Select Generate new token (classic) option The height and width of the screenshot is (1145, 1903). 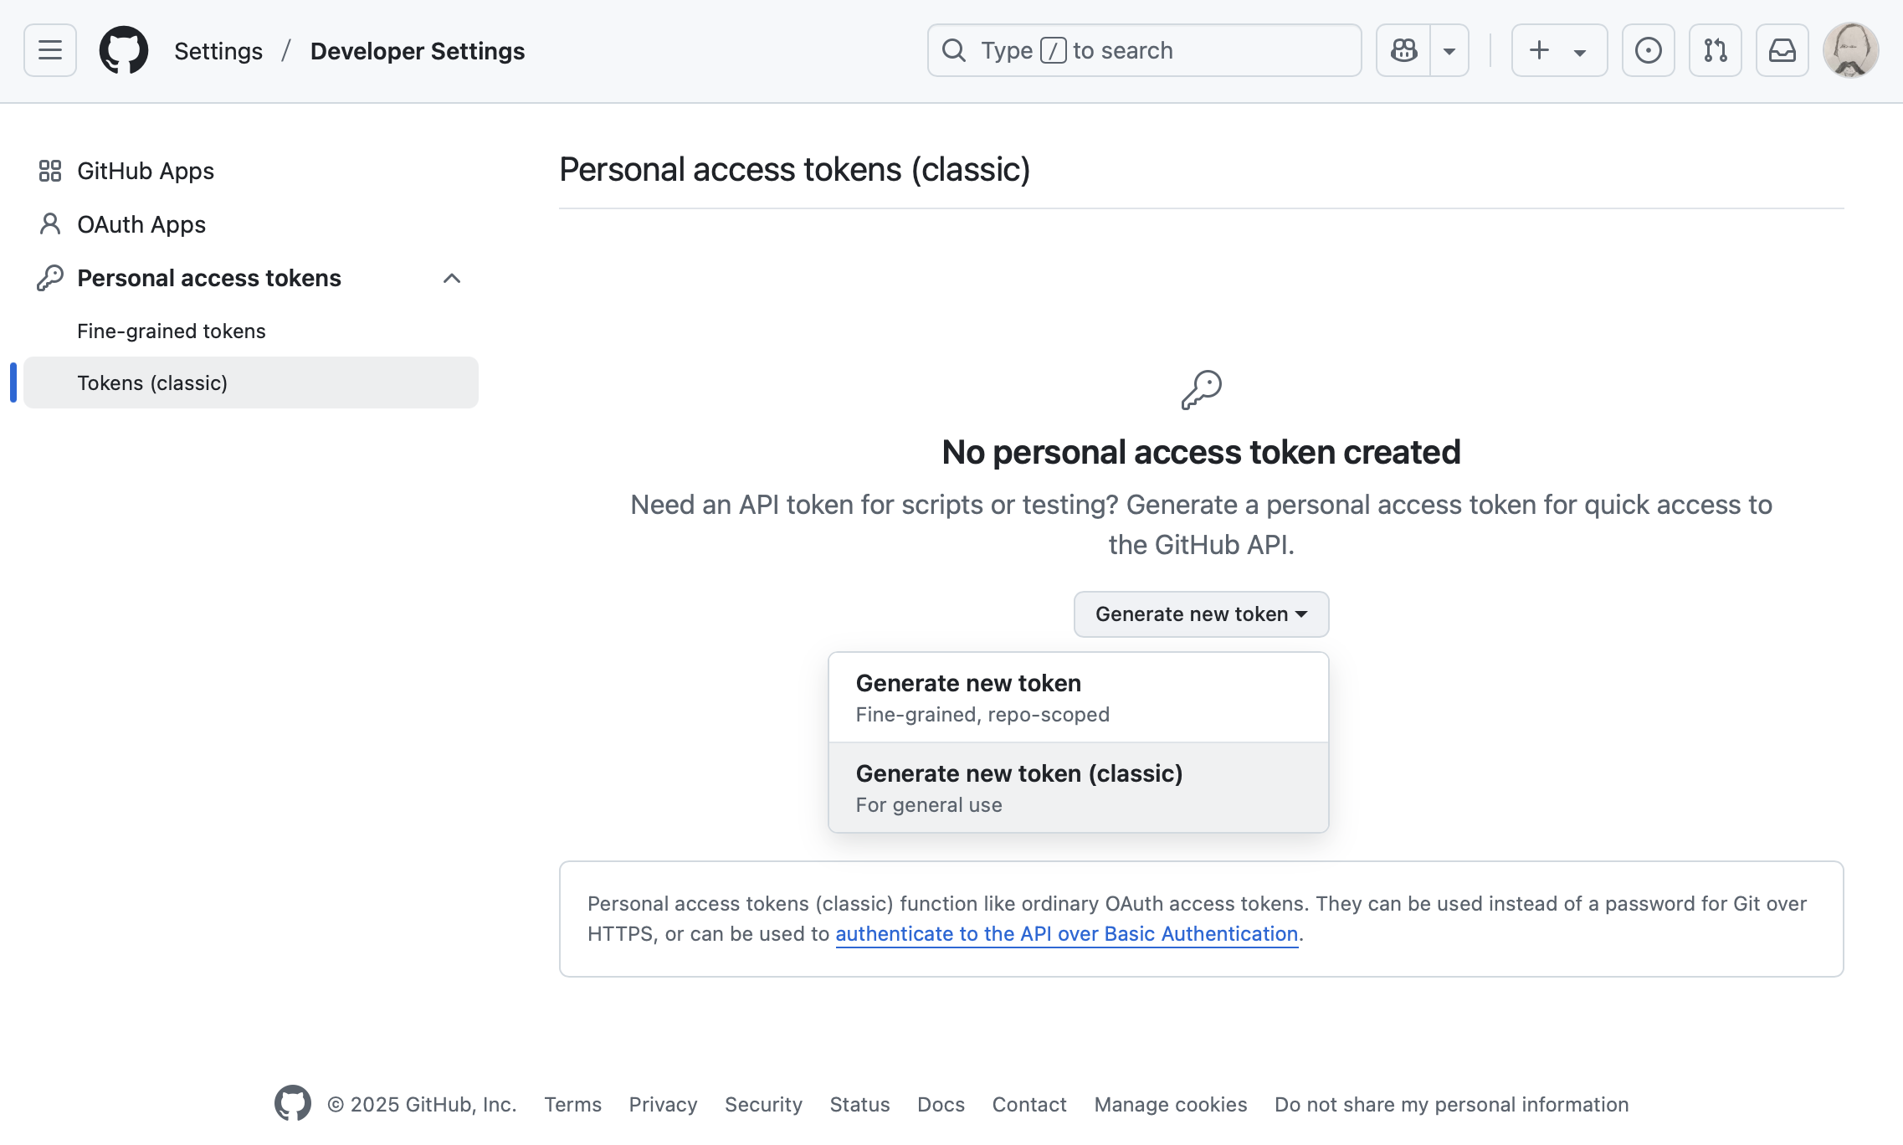point(1078,788)
